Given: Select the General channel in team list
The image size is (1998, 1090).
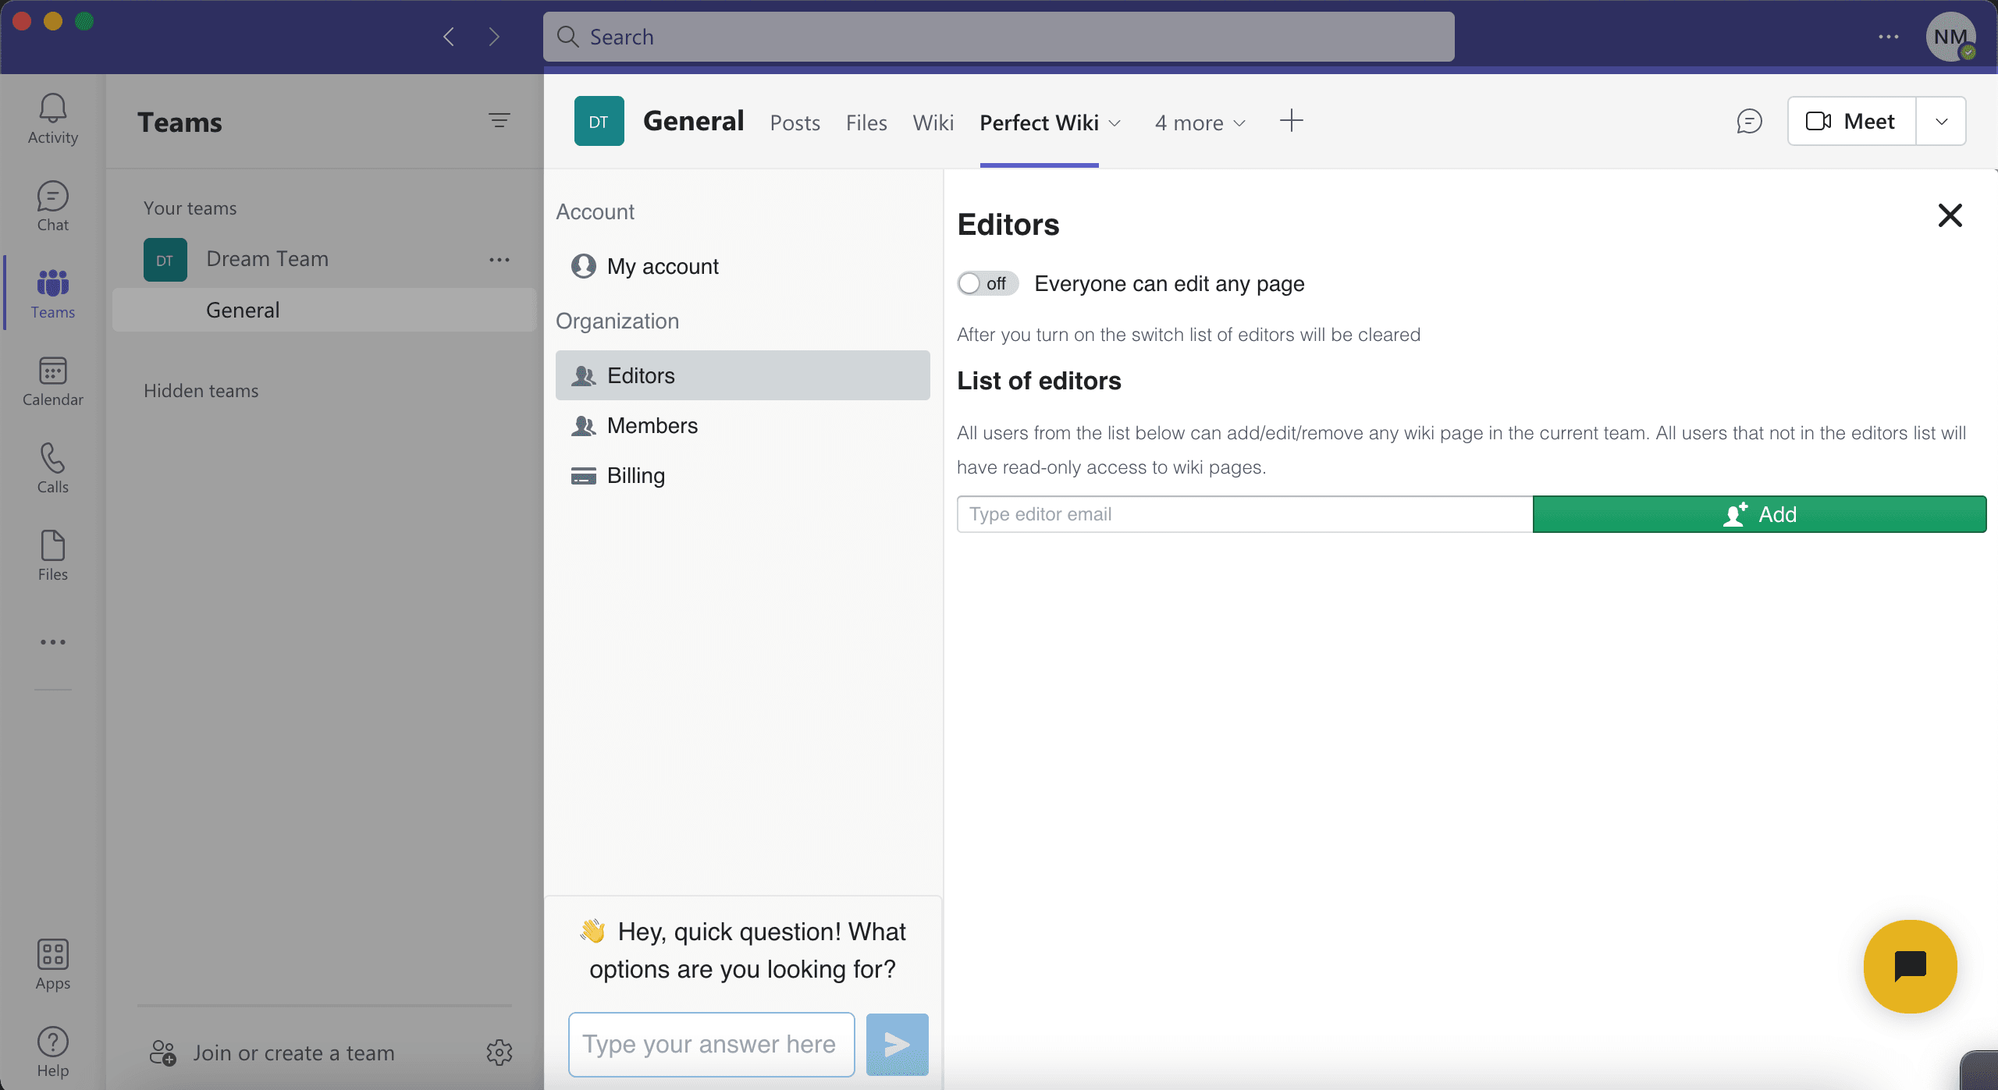Looking at the screenshot, I should (x=325, y=310).
